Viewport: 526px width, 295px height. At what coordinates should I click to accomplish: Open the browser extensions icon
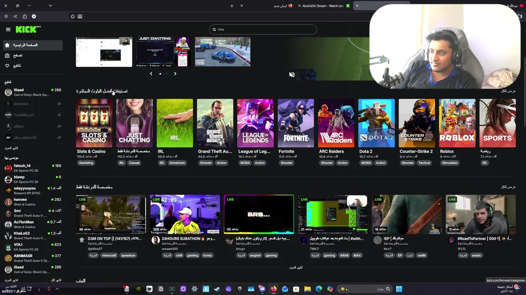point(25,16)
